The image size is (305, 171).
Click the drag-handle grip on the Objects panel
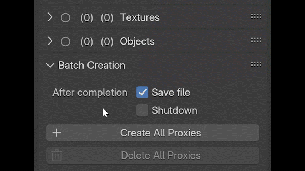[x=256, y=40]
